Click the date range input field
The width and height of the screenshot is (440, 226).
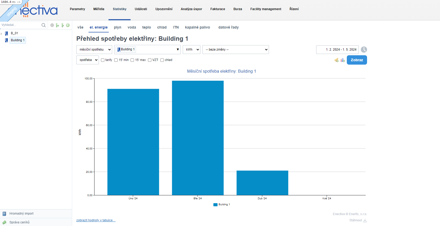(337, 50)
